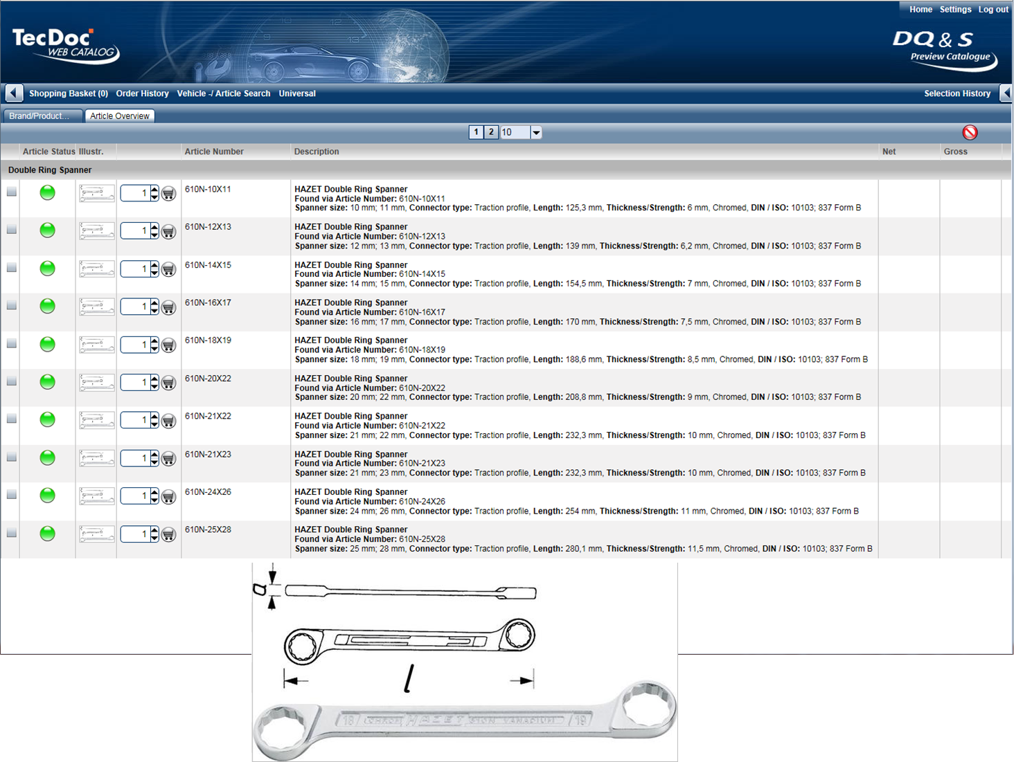1014x762 pixels.
Task: Switch to the Brand/Product... tab
Action: coord(43,116)
